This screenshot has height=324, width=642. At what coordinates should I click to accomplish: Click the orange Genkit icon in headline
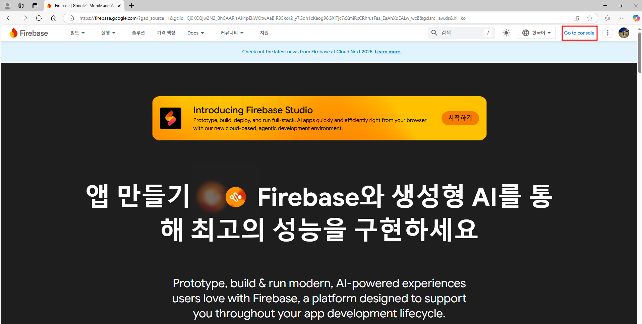[x=236, y=197]
